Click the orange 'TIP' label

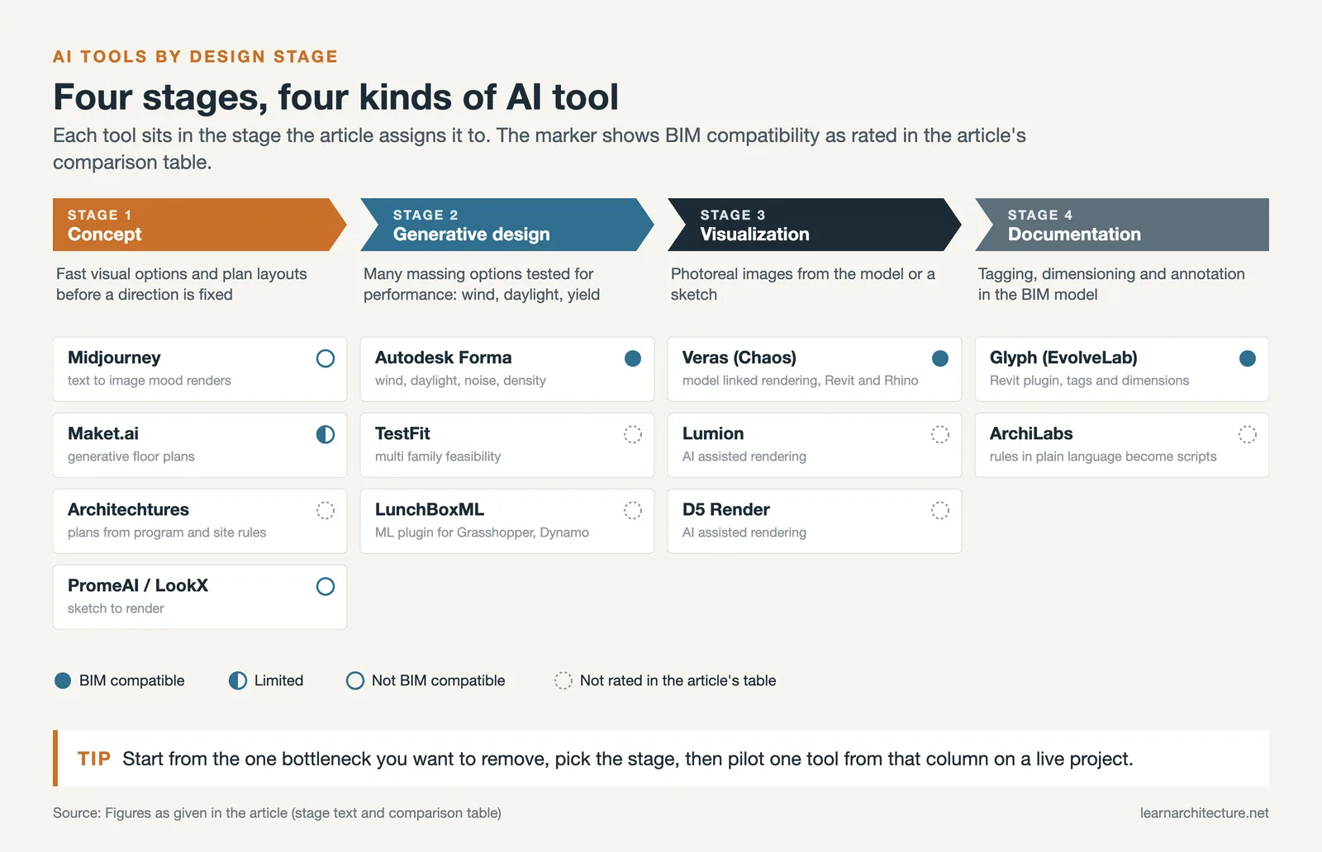pos(94,759)
